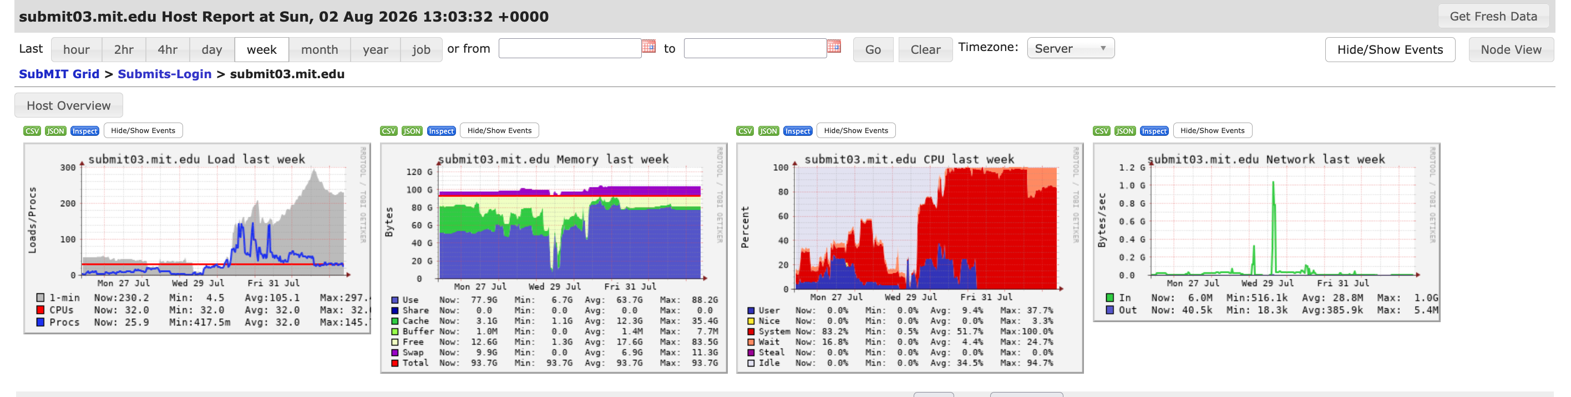
Task: Click the red CPUs legend swatch
Action: pos(40,310)
